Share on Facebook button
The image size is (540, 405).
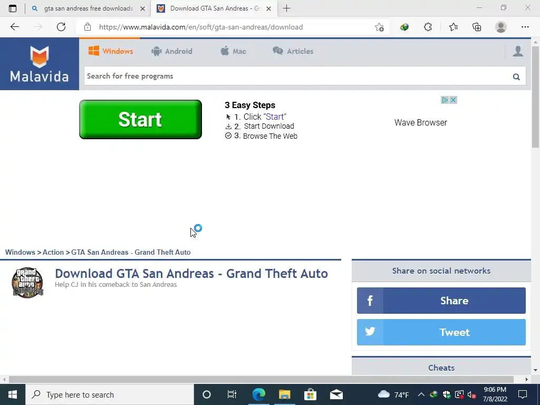tap(441, 301)
